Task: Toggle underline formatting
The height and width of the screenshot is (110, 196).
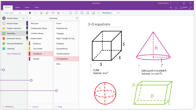Action: (x=41, y=13)
